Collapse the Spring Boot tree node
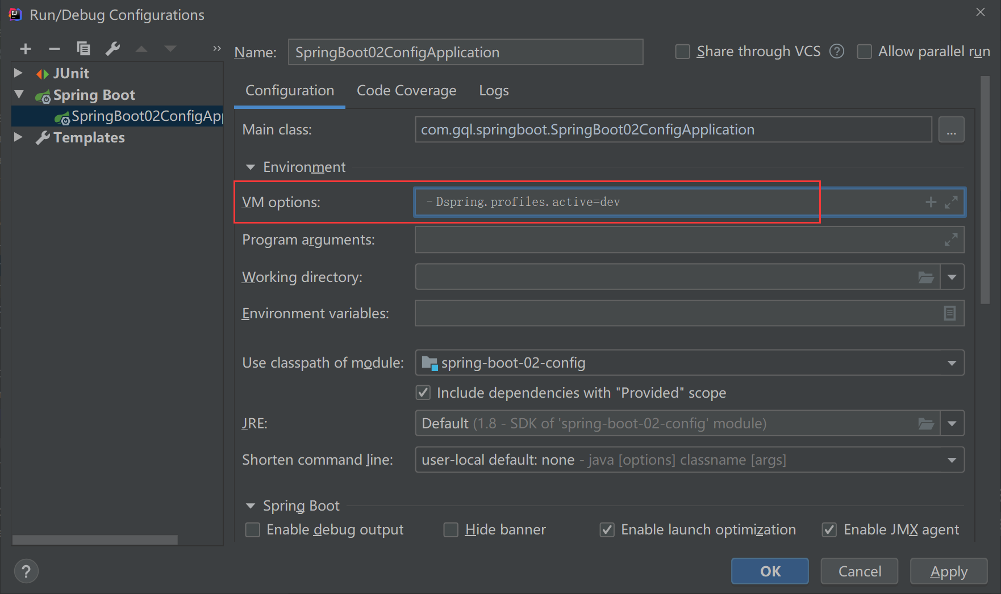Viewport: 1001px width, 594px height. [x=19, y=94]
